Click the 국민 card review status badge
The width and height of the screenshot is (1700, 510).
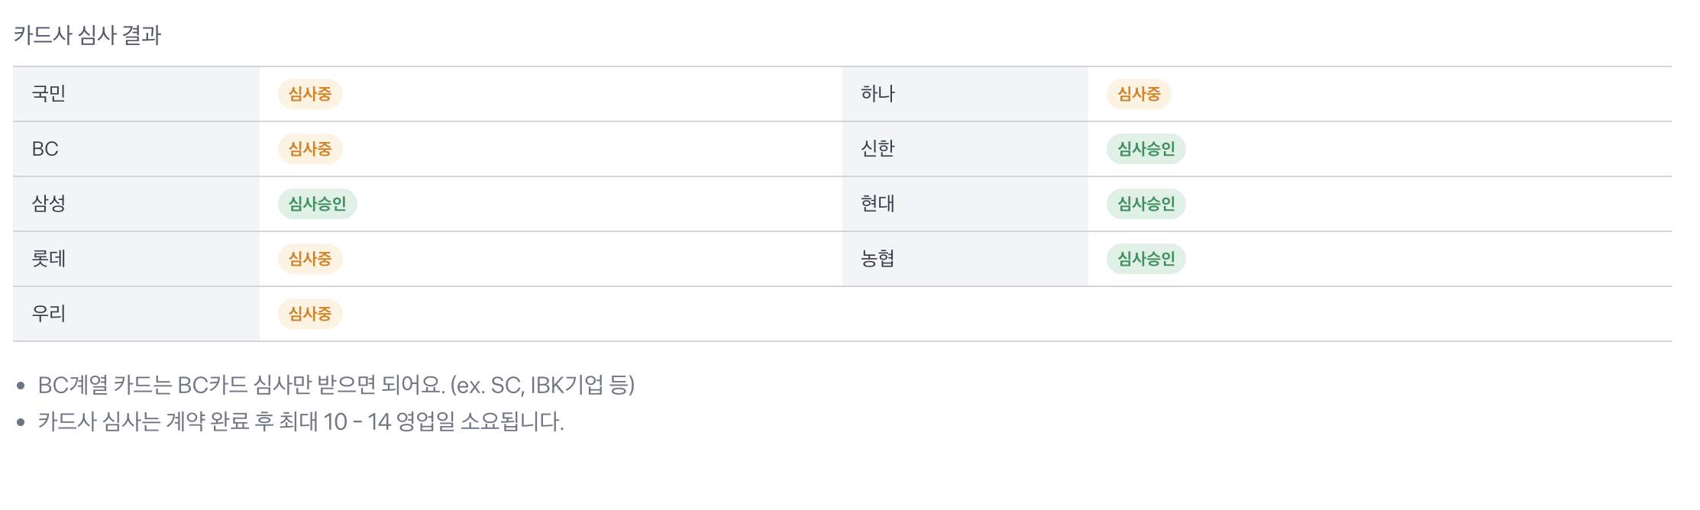(x=310, y=94)
